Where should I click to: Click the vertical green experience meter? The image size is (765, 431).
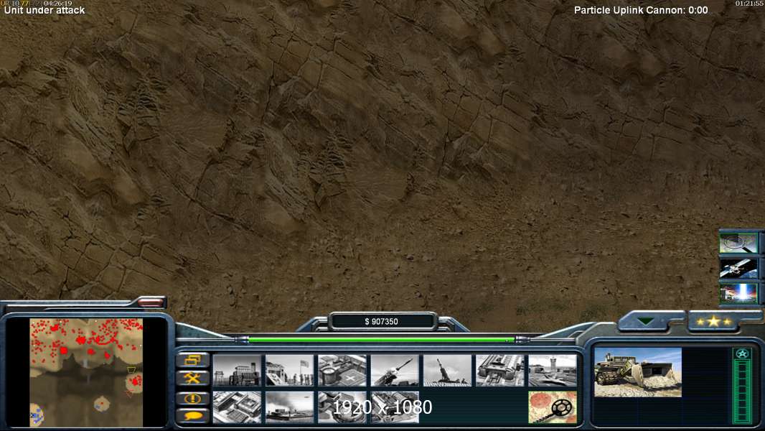coord(742,391)
